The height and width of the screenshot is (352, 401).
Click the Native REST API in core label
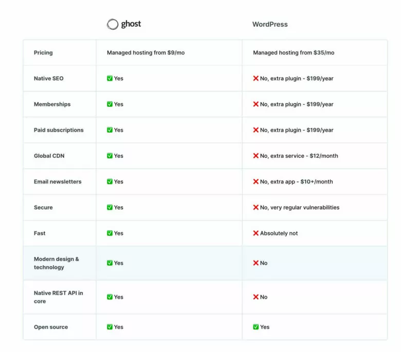tap(58, 297)
